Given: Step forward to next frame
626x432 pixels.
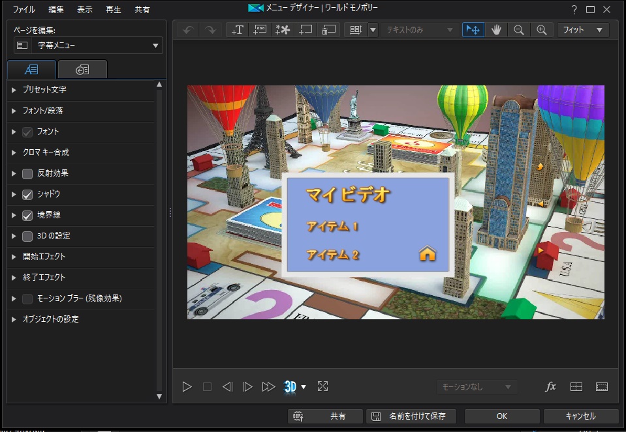Looking at the screenshot, I should (x=247, y=386).
